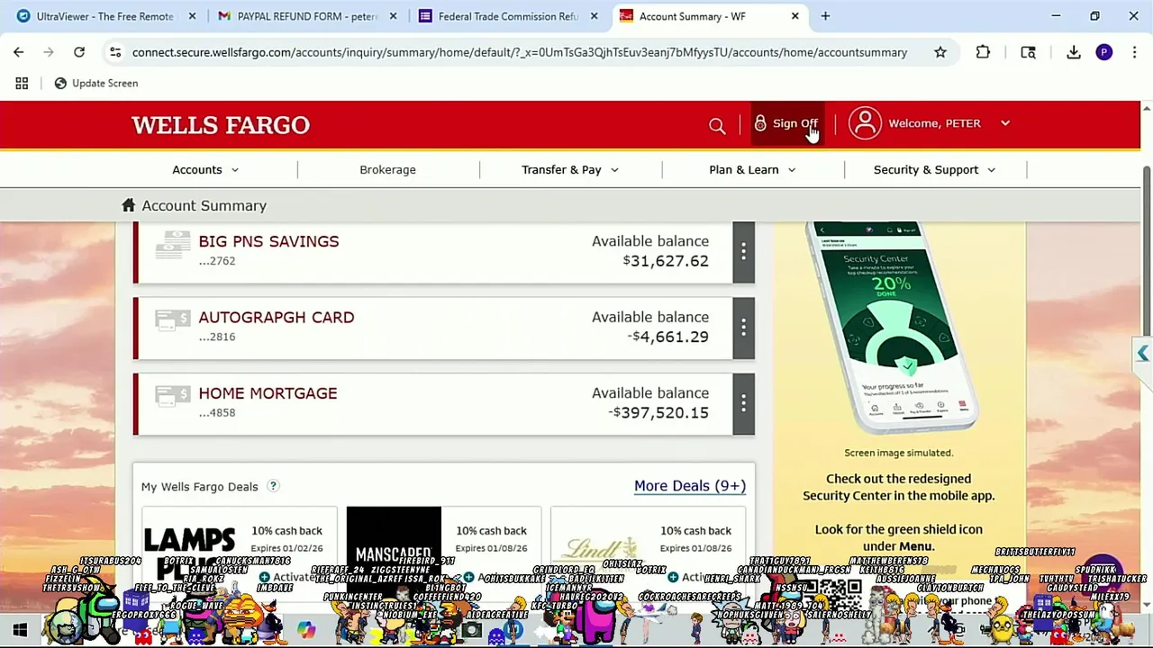The height and width of the screenshot is (648, 1153).
Task: Reload the page with the refresh icon
Action: 79,52
